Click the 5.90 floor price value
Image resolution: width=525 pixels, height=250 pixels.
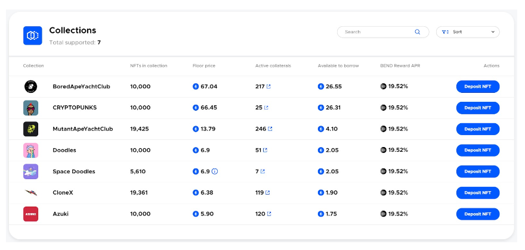point(207,214)
